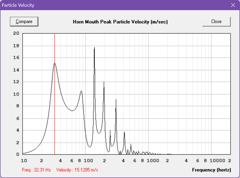Click the 16 label on the velocity axis
240x178 pixels.
click(16, 58)
